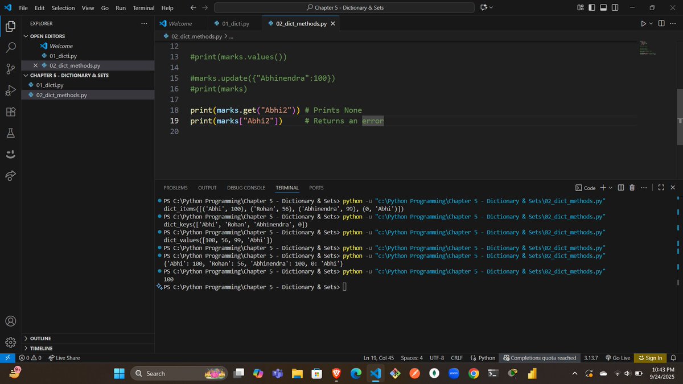
Task: Open the Search view in activity bar
Action: (x=10, y=47)
